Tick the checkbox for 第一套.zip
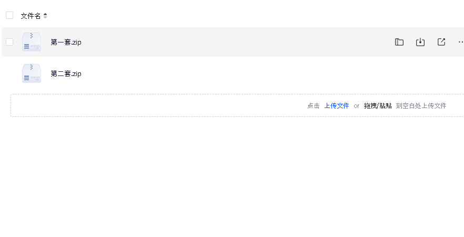Screen dimensions: 464x237 (x=9, y=42)
